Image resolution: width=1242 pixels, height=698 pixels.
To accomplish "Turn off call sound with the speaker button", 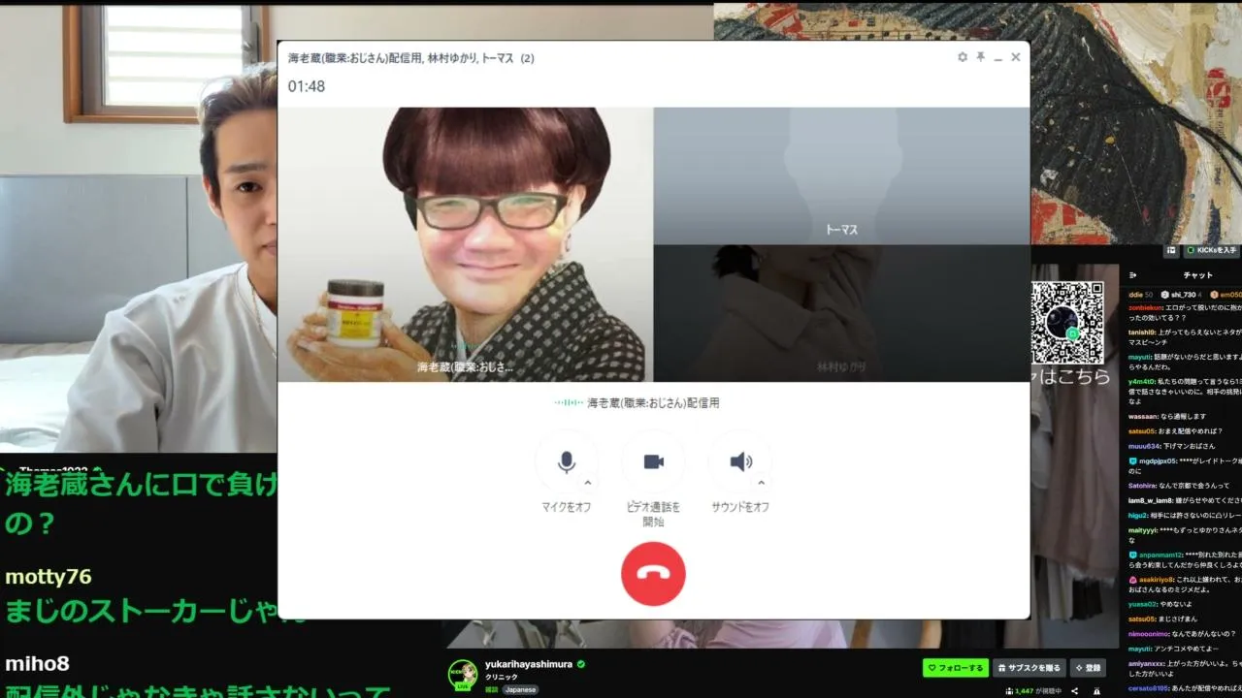I will pyautogui.click(x=740, y=461).
